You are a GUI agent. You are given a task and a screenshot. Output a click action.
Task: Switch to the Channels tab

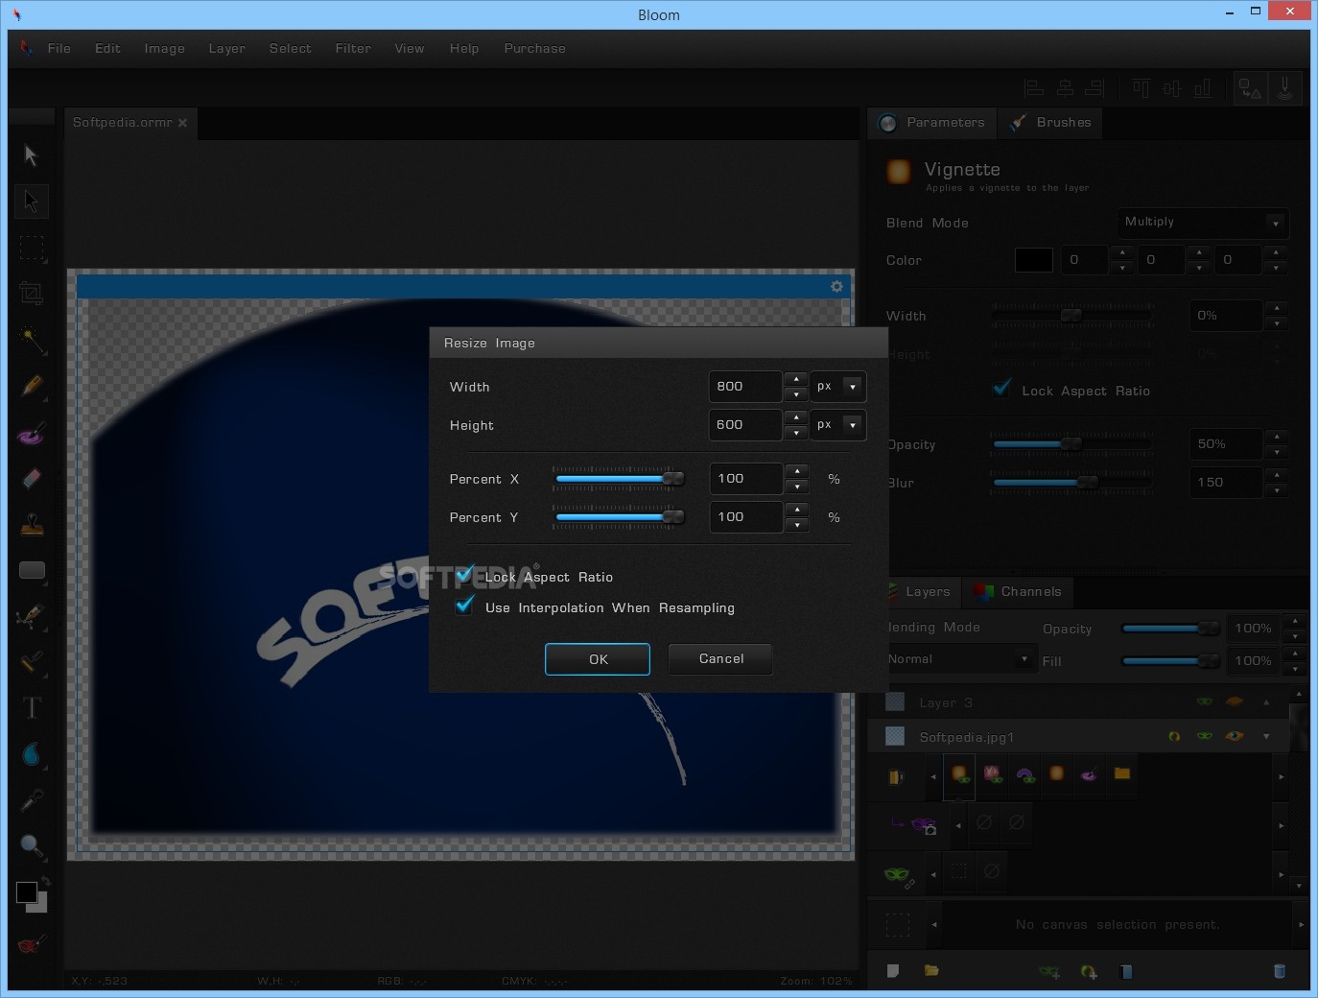point(1019,591)
